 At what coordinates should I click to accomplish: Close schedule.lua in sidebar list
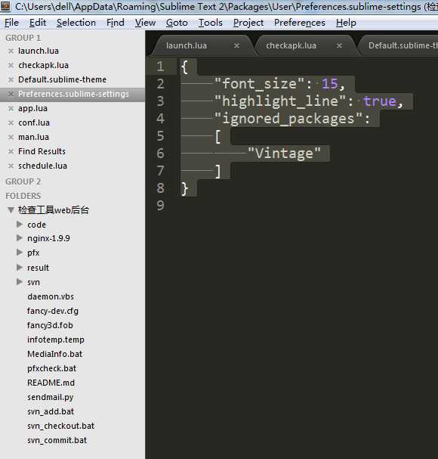(11, 166)
